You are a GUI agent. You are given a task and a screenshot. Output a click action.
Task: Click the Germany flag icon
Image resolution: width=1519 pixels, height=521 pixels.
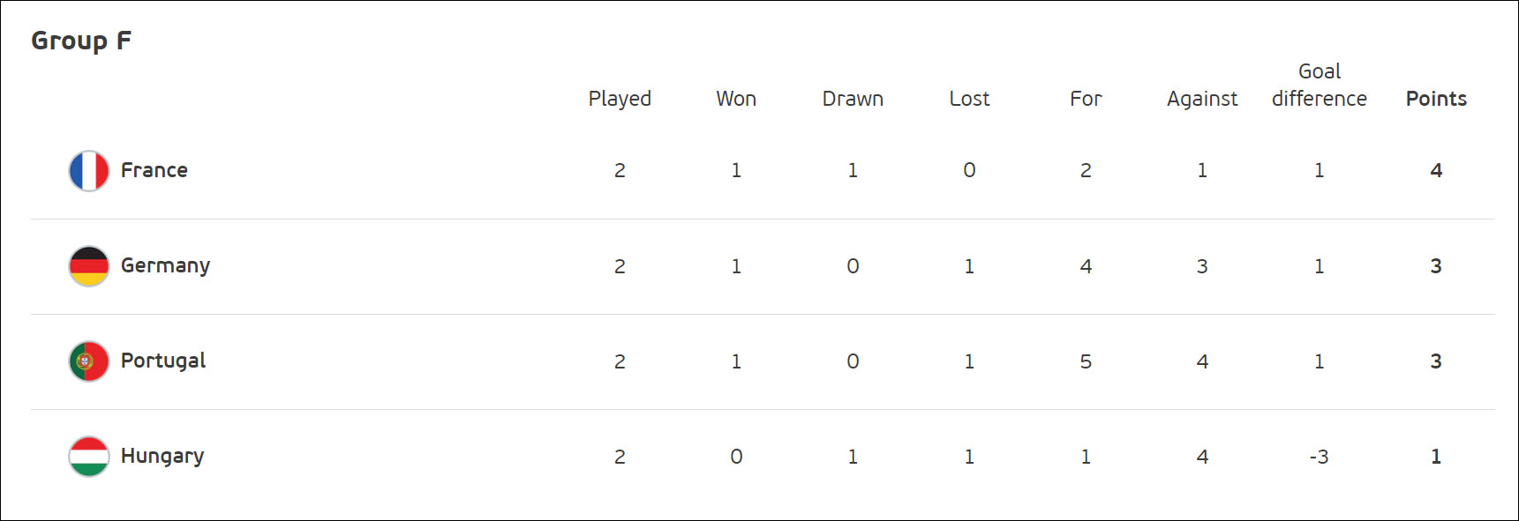89,266
